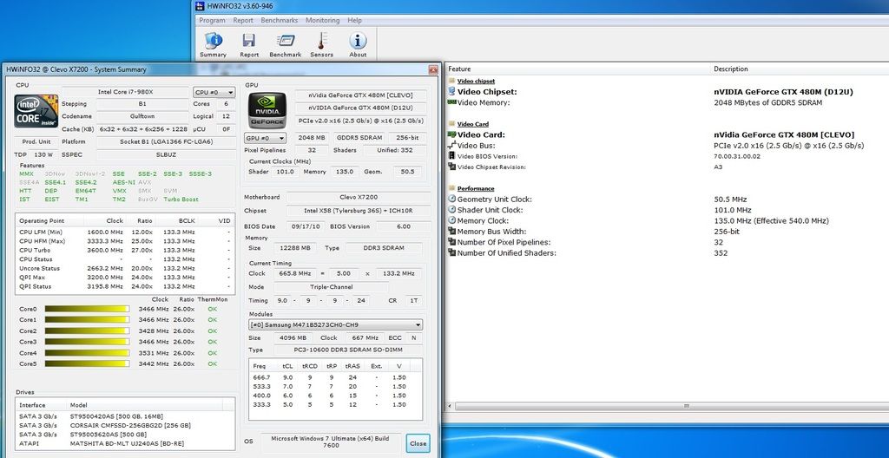Viewport: 889px width, 458px height.
Task: Click the Video Card section folder icon
Action: [x=451, y=123]
